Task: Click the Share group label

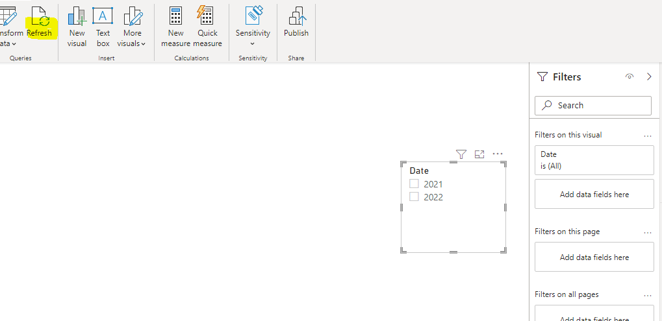Action: [296, 58]
